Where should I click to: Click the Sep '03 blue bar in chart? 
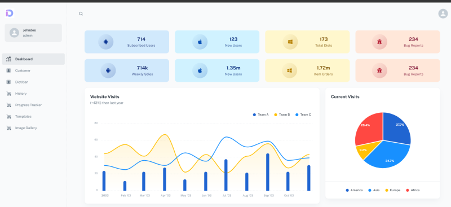267,172
